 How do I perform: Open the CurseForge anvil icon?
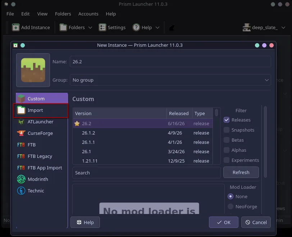[21, 133]
